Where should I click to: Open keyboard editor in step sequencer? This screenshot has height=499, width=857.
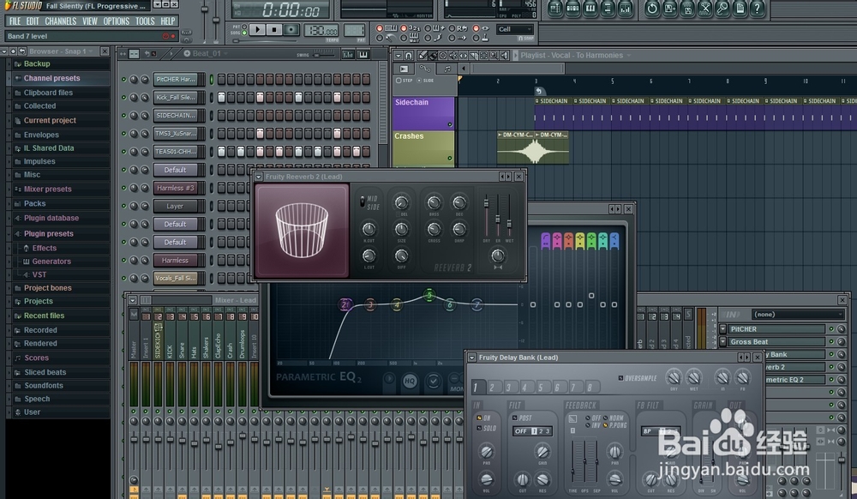tap(363, 54)
